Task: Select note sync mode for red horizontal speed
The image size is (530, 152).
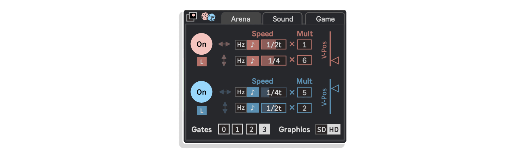Action: coord(253,45)
